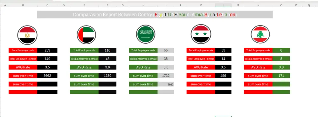
Task: Click the AVG Rate value 3.3
Action: click(281, 67)
